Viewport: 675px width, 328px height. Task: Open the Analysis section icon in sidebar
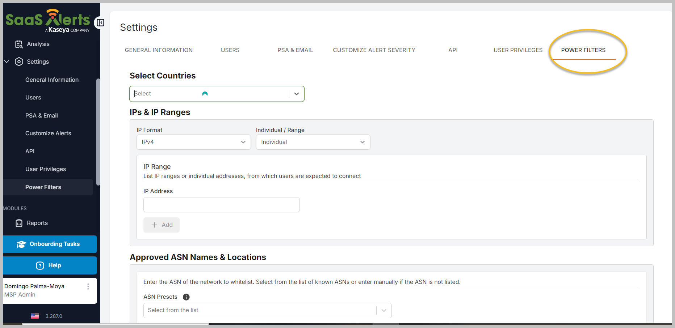tap(19, 44)
